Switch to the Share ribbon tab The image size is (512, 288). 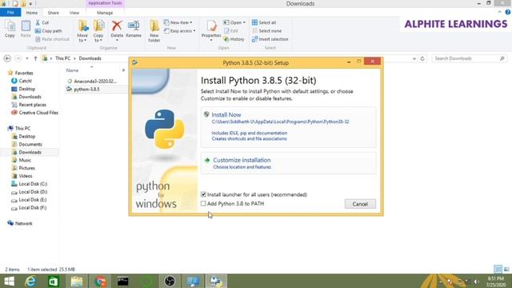point(54,13)
